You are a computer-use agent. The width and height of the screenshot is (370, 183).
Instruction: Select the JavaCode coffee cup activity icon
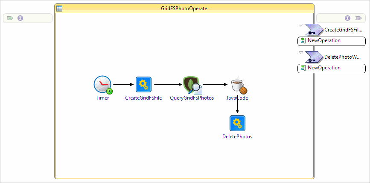(239, 84)
